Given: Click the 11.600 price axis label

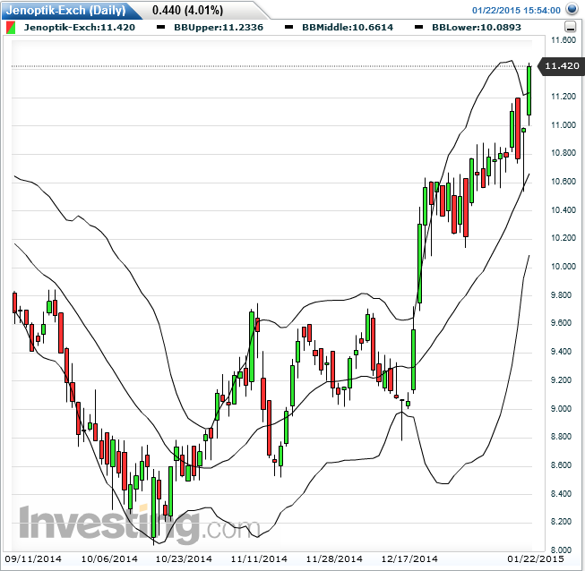Looking at the screenshot, I should (x=563, y=40).
